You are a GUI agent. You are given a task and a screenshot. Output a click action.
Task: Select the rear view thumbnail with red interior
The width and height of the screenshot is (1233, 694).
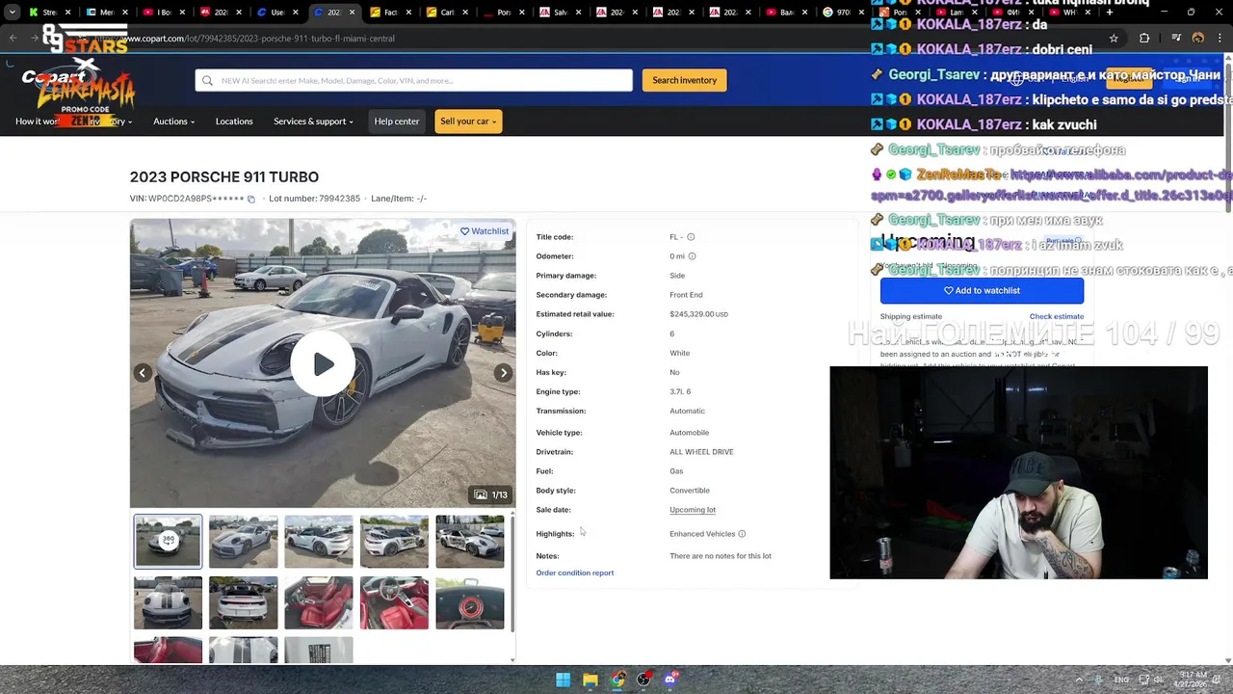point(243,602)
